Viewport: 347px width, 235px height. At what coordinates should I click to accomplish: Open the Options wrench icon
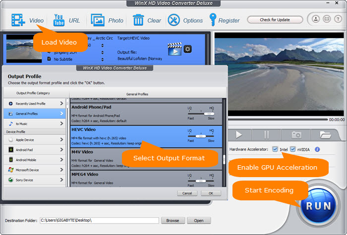173,20
